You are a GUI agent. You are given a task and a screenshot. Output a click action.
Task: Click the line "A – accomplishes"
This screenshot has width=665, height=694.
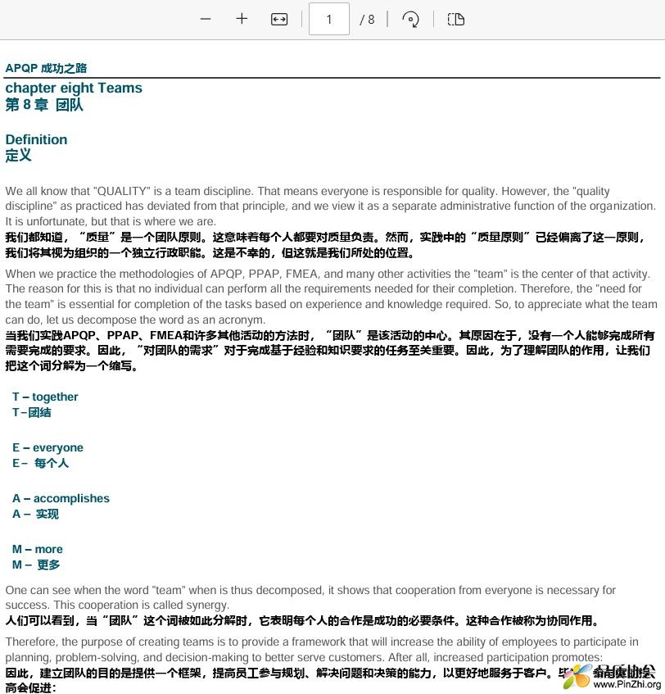click(x=61, y=498)
